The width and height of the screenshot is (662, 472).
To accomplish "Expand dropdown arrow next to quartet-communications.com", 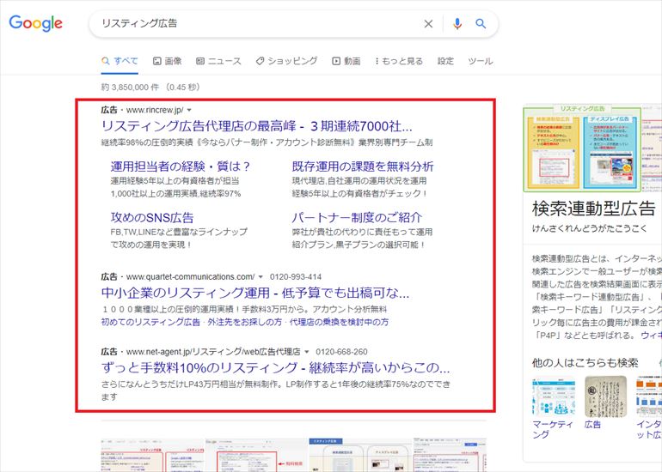I will 261,277.
